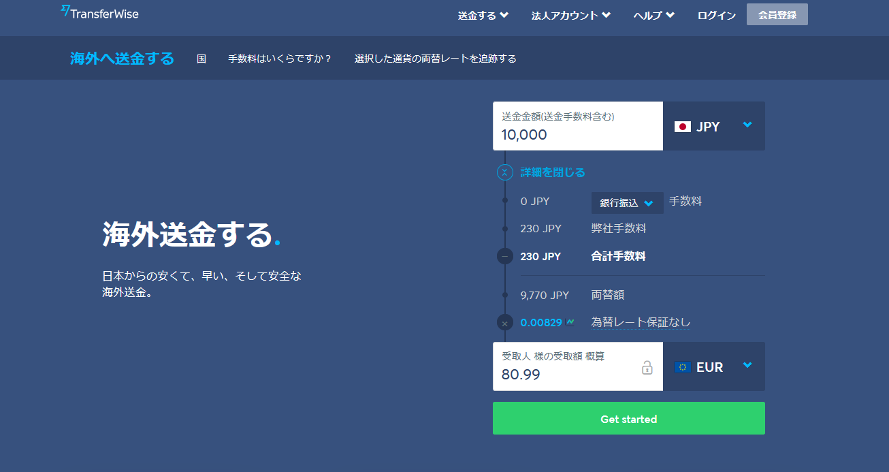This screenshot has height=472, width=889.
Task: Open the EUR currency dropdown
Action: (747, 366)
